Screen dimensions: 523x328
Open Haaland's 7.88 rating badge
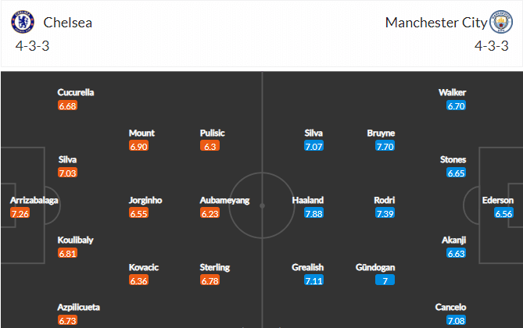point(313,213)
